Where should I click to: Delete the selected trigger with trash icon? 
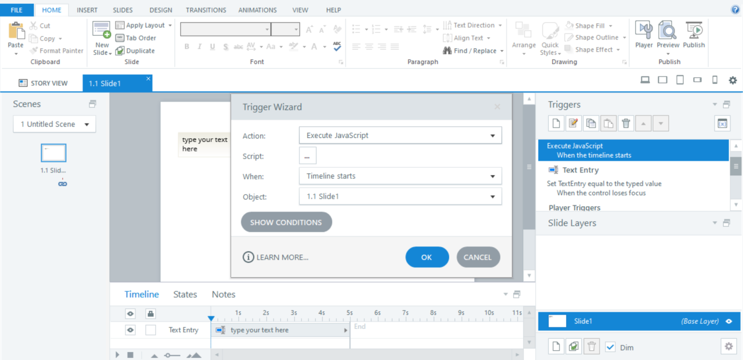point(625,123)
